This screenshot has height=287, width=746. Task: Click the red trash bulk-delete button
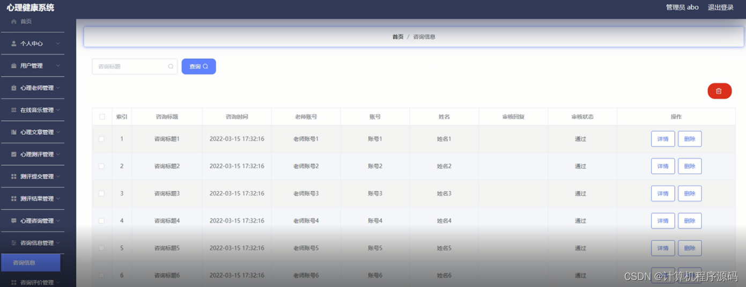click(719, 91)
